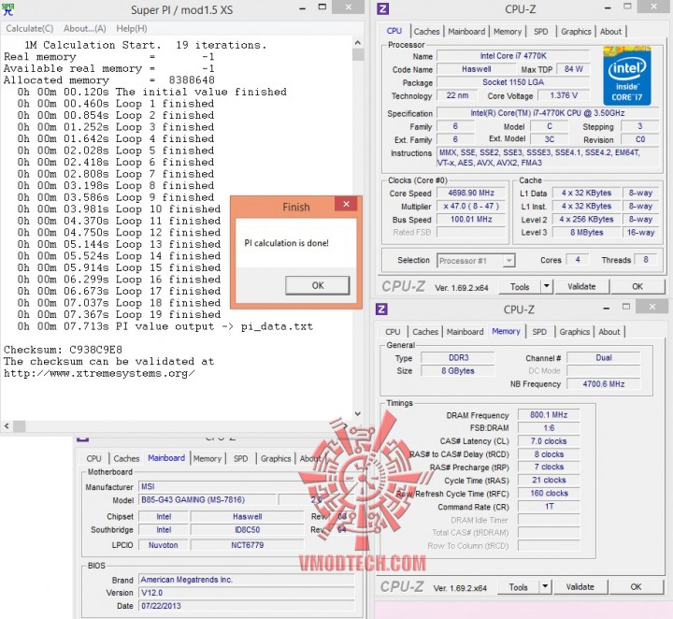Open Graphics tab in Mainboard CPU-Z window
This screenshot has width=673, height=619.
[276, 458]
